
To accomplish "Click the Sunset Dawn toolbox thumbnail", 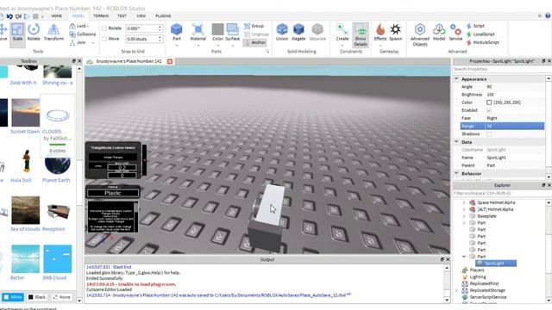I will [25, 113].
